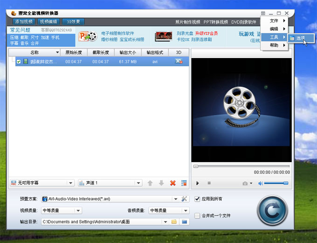Move the selected file up the list
Image resolution: width=317 pixels, height=243 pixels.
[x=150, y=183]
